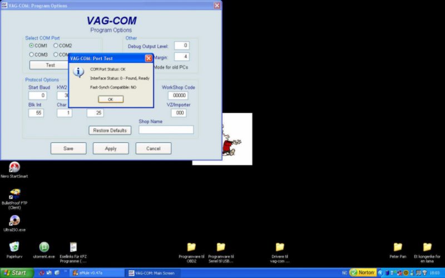Click the VAG-COM title bar icon
The height and width of the screenshot is (278, 445).
[4, 6]
